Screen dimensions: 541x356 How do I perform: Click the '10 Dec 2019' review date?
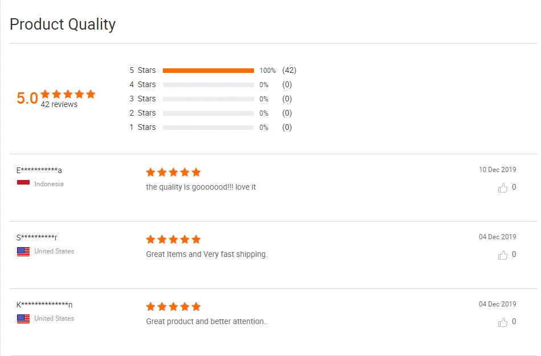(x=497, y=170)
